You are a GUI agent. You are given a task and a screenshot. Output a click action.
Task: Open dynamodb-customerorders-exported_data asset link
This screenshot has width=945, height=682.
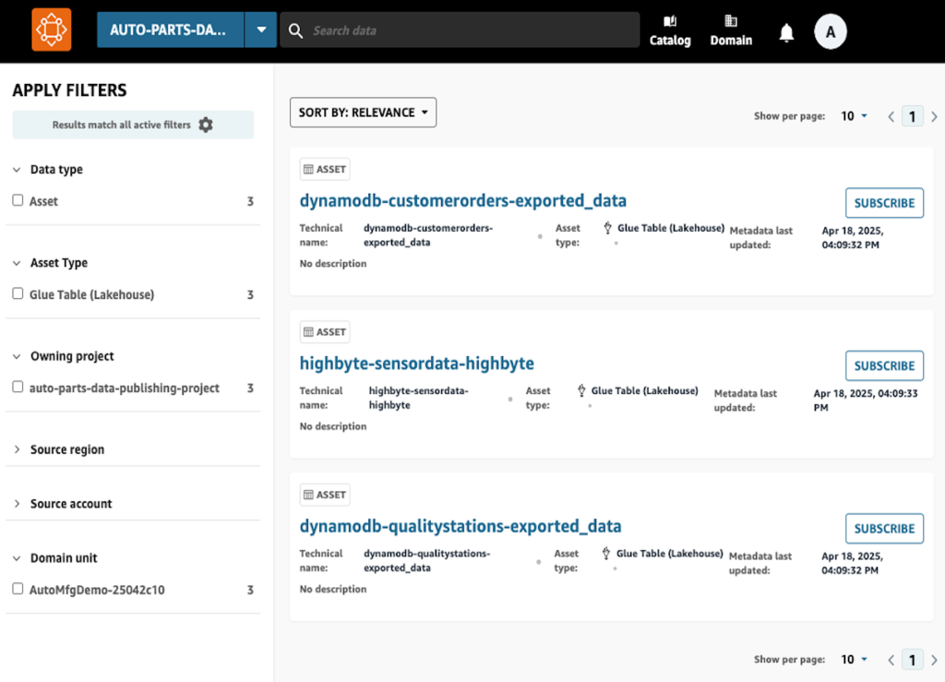[463, 200]
